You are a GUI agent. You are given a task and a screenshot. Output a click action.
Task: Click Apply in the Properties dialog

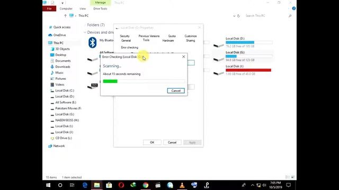192,142
